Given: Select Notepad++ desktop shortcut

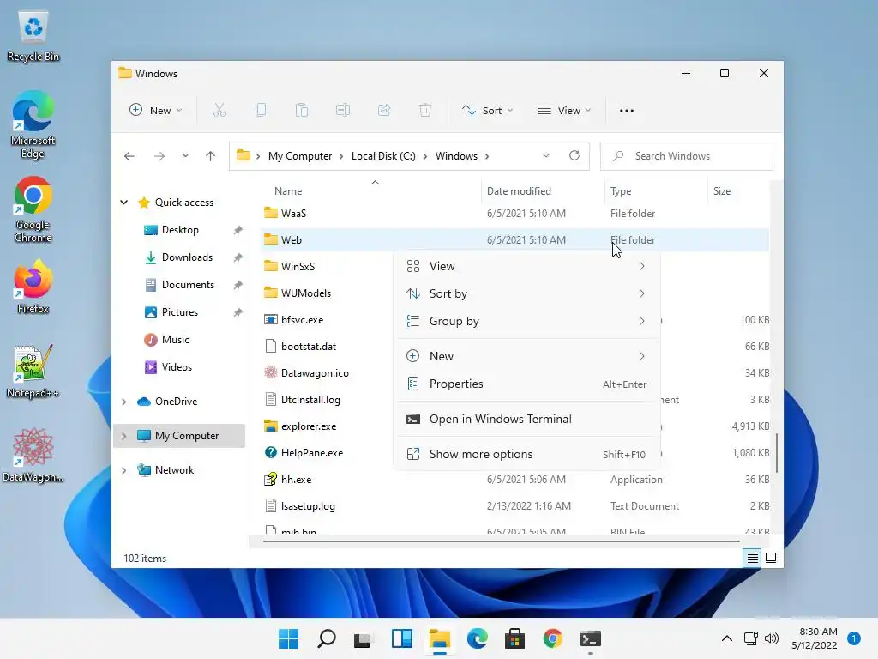Looking at the screenshot, I should (x=33, y=371).
